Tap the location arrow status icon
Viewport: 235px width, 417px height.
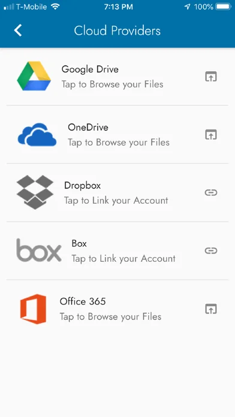188,7
